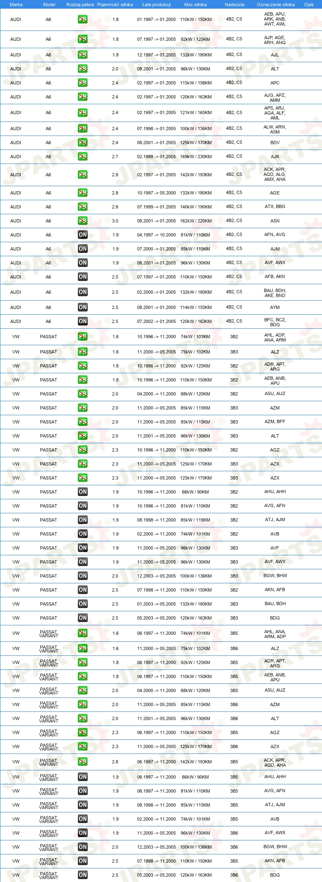Image resolution: width=322 pixels, height=882 pixels.
Task: Click the petrol icon in the AJL row
Action: (x=83, y=55)
